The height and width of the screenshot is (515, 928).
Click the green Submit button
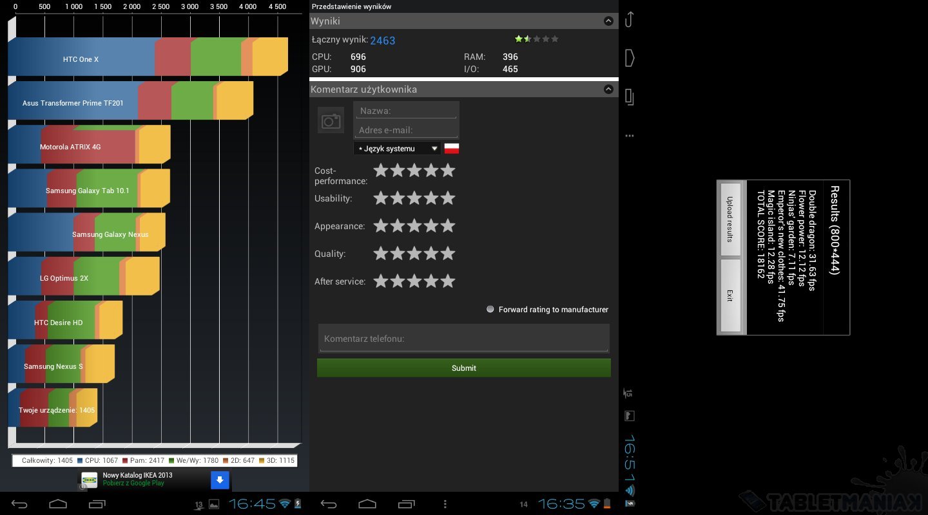point(463,368)
